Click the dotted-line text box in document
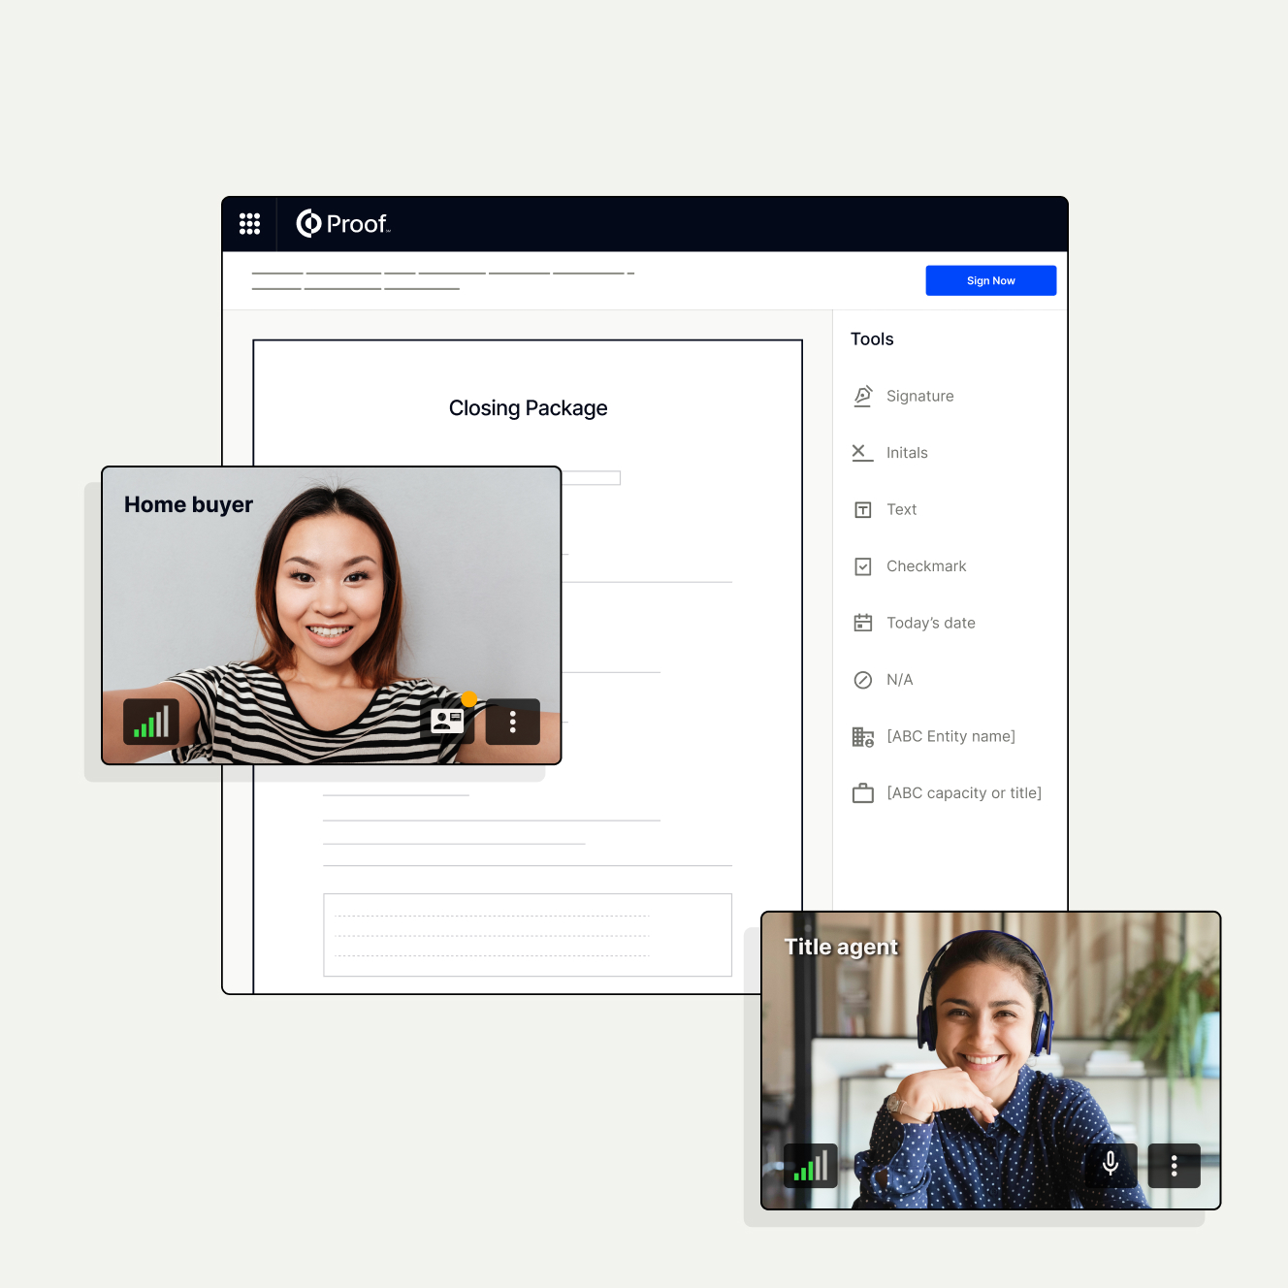 tap(528, 935)
